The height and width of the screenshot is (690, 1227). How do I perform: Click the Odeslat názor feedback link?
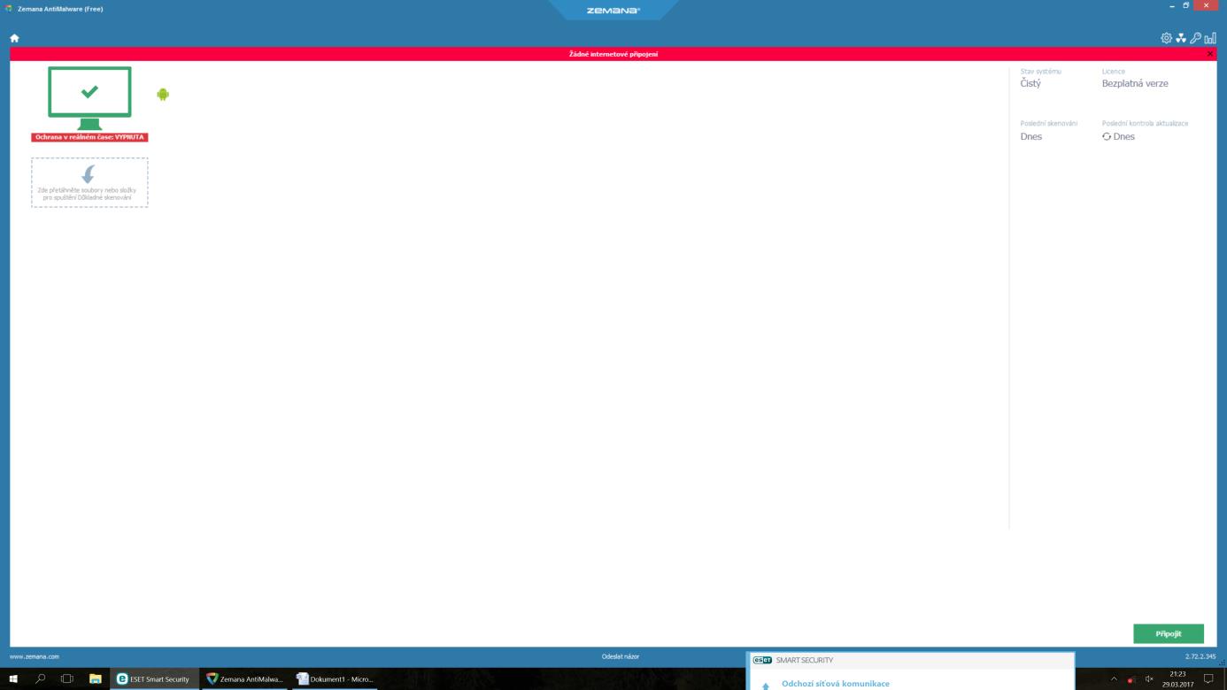point(620,656)
